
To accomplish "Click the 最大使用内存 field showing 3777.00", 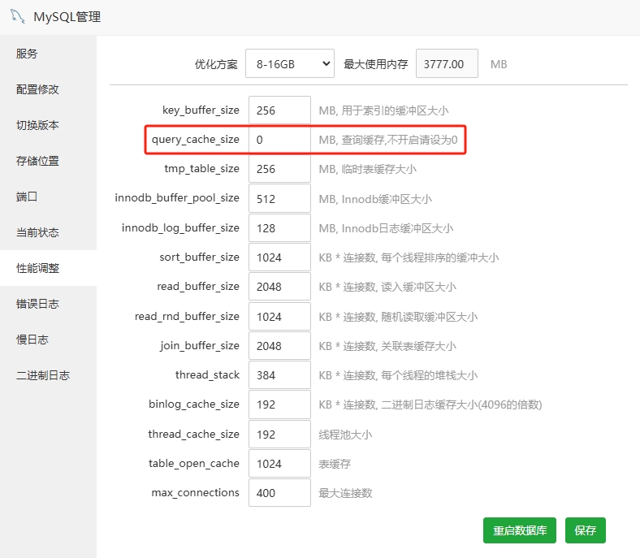I will 447,63.
